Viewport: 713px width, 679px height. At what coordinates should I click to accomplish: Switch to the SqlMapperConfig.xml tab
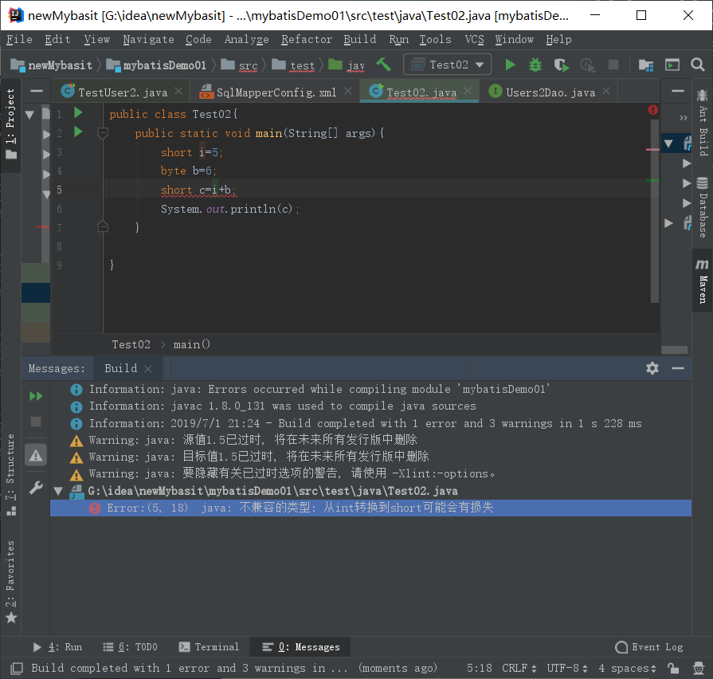click(x=276, y=92)
